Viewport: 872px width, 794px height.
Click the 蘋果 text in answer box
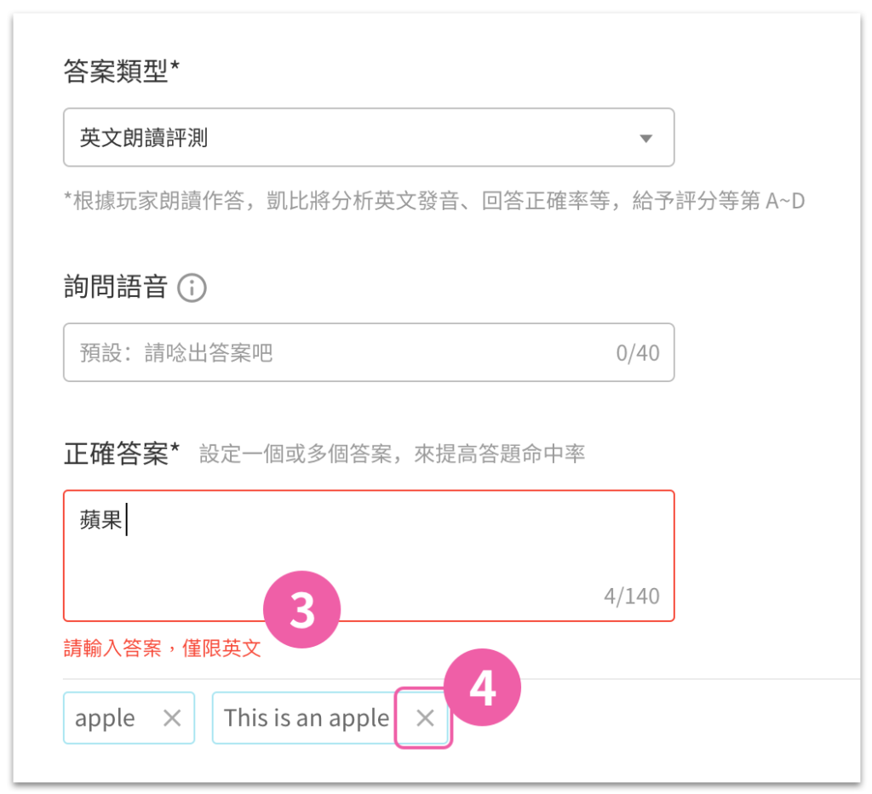click(x=100, y=520)
